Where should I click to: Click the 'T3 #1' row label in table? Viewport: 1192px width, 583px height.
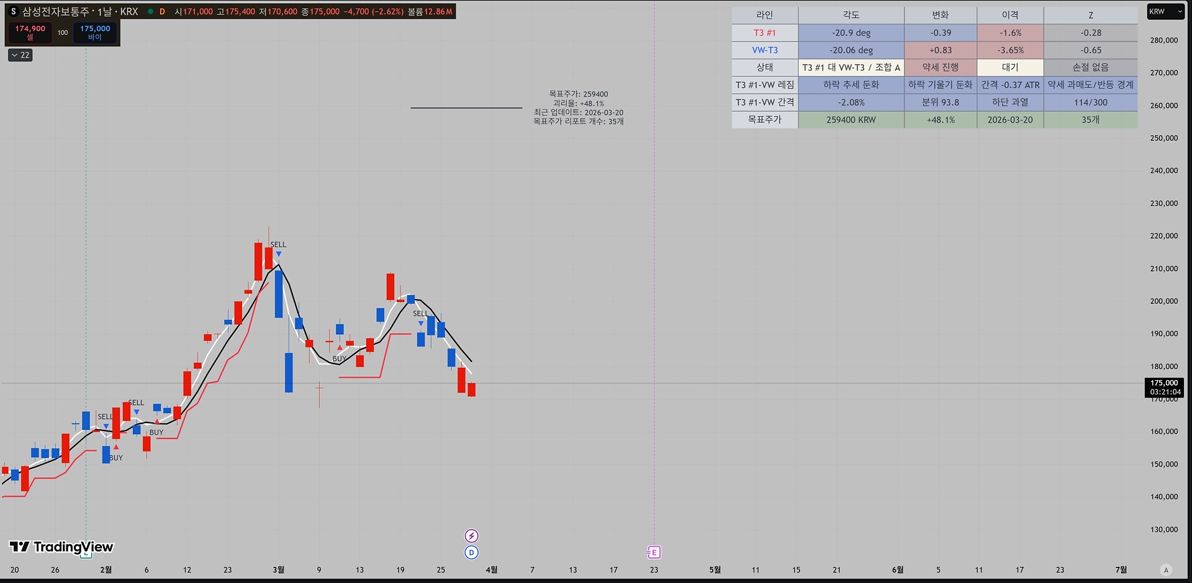765,33
